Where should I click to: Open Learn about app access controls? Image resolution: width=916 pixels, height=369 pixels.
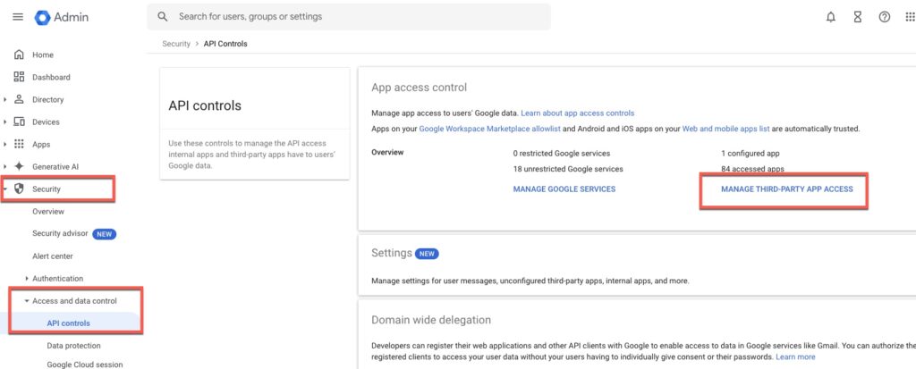pyautogui.click(x=577, y=113)
